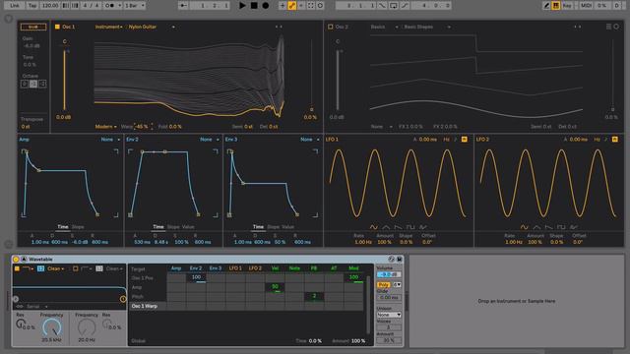Viewport: 630px width, 354px height.
Task: Click the Filter 1 Frequency knob
Action: tap(52, 327)
